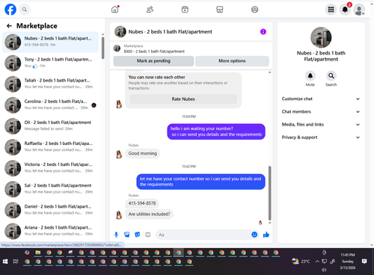Click the phone number 415-594-8578 message
The width and height of the screenshot is (374, 275).
click(x=142, y=203)
